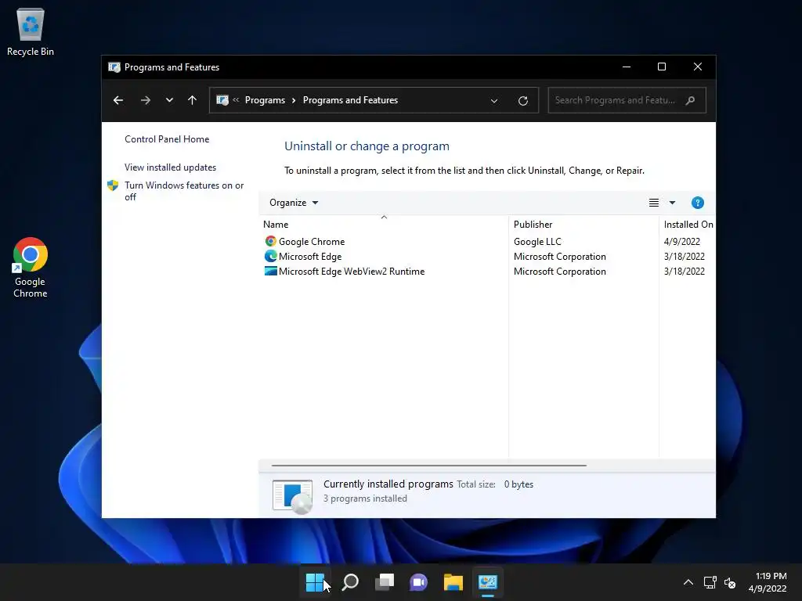Click the shield icon beside Windows features
The image size is (802, 601).
click(113, 185)
